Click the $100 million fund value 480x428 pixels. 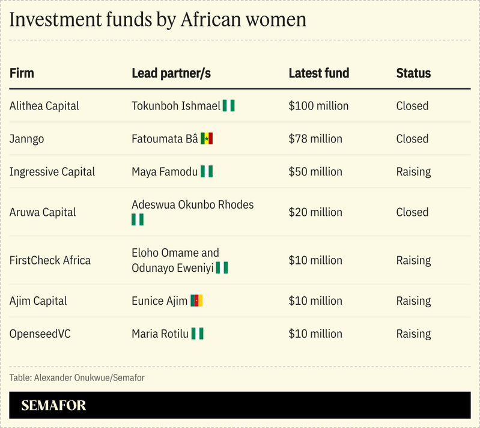pyautogui.click(x=318, y=106)
